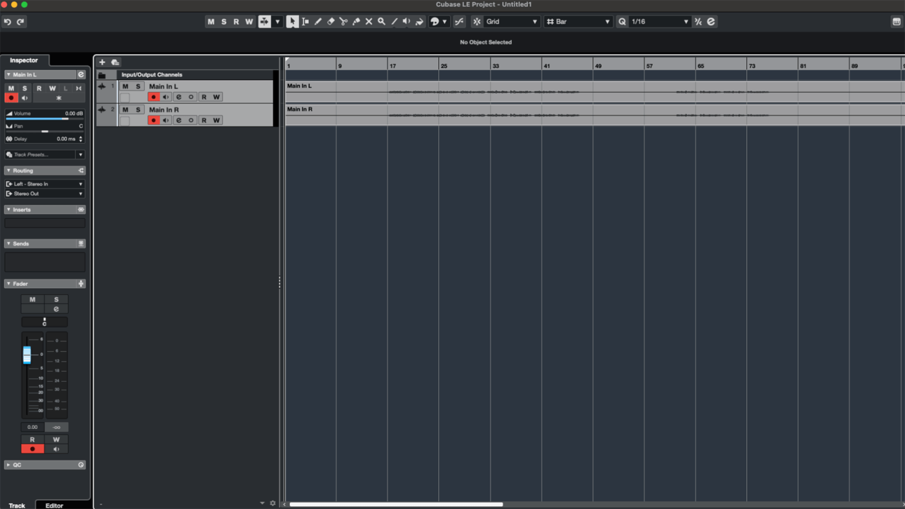The height and width of the screenshot is (509, 905).
Task: Click the Add Track plus icon
Action: click(102, 62)
